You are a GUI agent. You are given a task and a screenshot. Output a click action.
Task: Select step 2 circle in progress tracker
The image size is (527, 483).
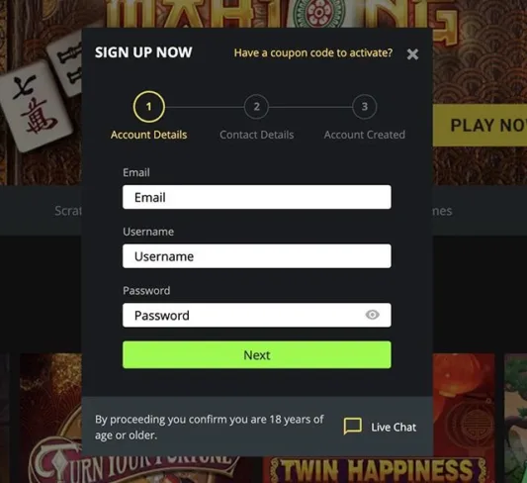click(x=256, y=107)
